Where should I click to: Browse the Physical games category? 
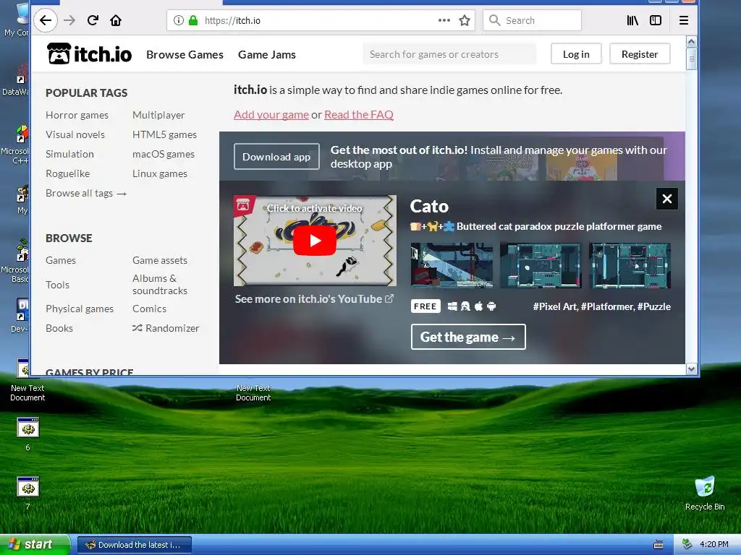80,309
